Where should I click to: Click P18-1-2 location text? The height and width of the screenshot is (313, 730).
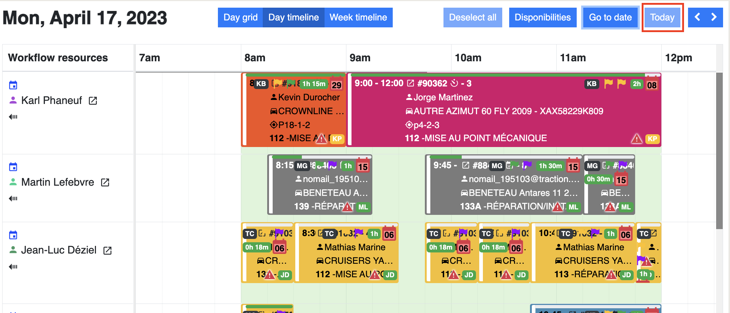coord(294,125)
